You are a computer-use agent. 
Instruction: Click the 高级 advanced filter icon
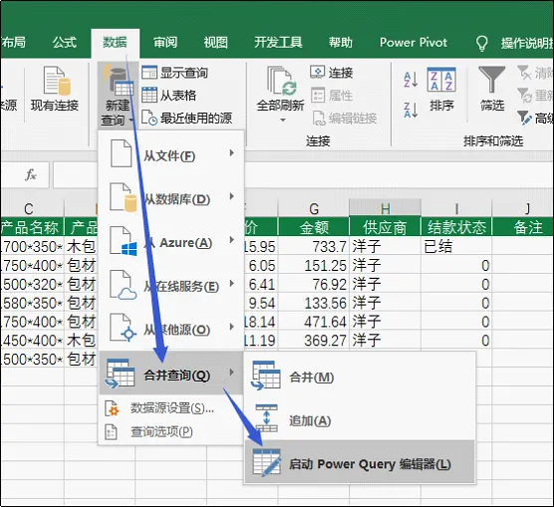[524, 118]
